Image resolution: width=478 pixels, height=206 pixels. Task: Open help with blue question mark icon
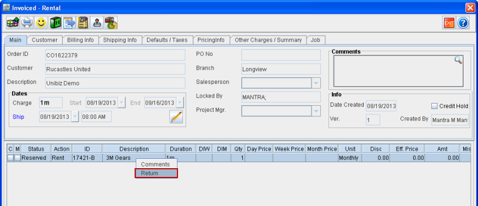[463, 23]
